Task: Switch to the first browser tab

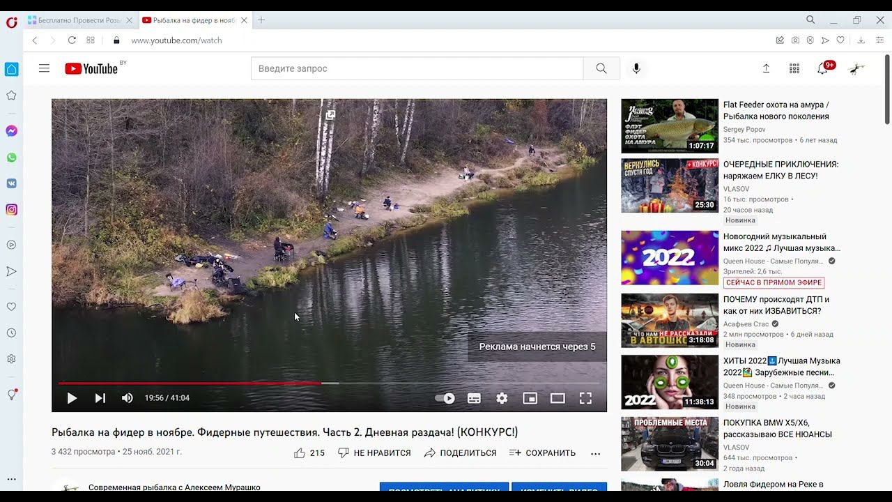Action: pos(78,20)
